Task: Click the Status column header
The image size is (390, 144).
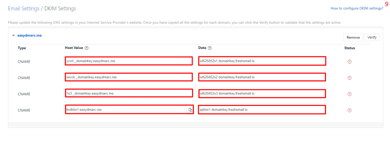Action: [x=350, y=48]
